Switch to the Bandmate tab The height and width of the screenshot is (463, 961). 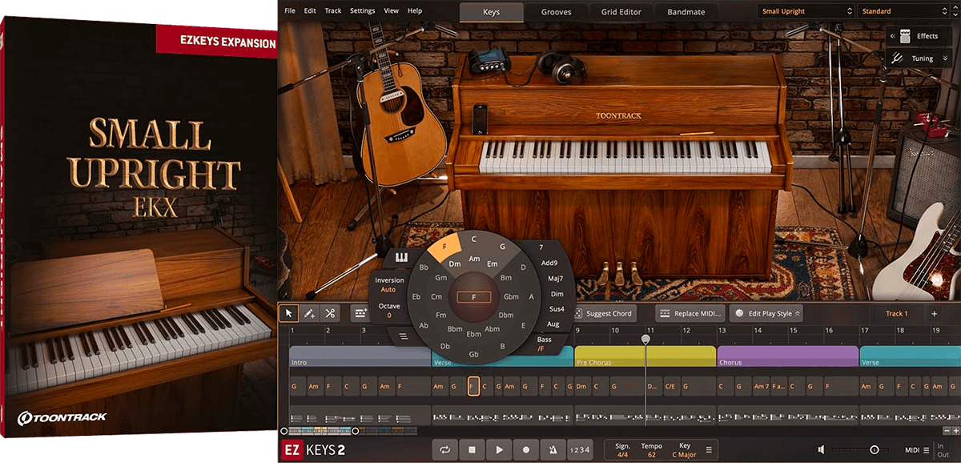point(687,12)
